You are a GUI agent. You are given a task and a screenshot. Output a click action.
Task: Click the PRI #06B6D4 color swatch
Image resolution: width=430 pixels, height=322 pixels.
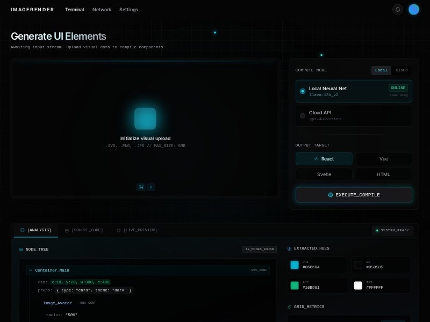295,265
